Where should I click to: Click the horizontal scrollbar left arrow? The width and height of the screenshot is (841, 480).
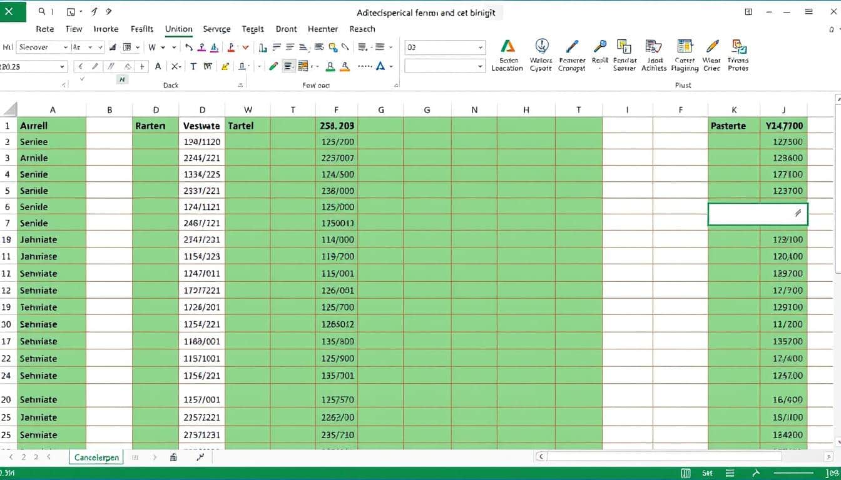point(540,457)
